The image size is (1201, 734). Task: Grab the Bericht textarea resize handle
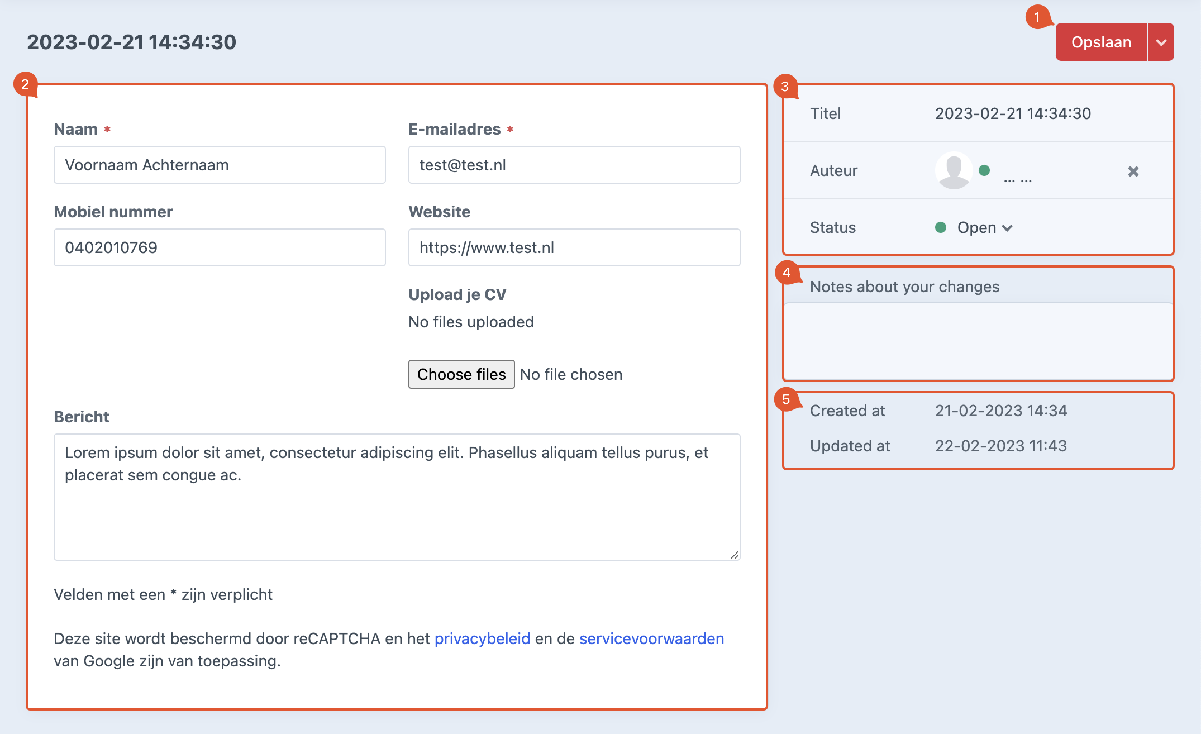pos(735,555)
